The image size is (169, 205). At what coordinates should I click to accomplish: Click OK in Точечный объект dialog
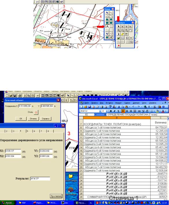click(x=21, y=119)
